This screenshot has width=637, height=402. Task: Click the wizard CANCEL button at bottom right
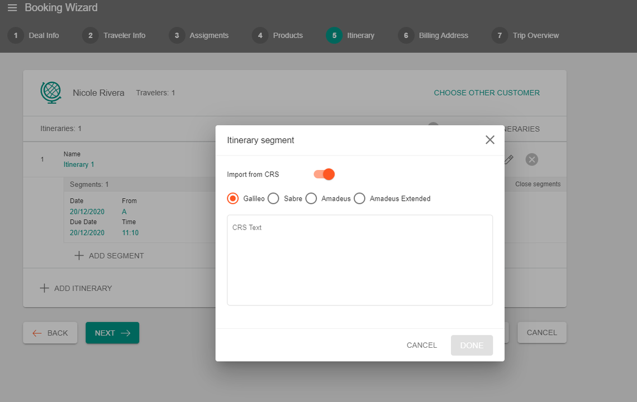(542, 333)
